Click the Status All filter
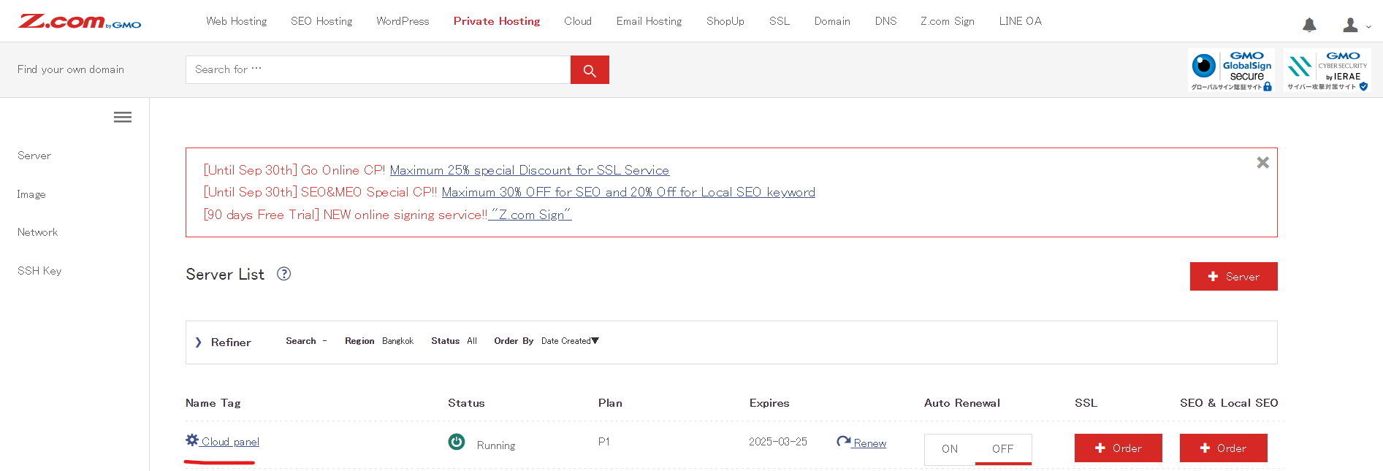Image resolution: width=1383 pixels, height=471 pixels. pyautogui.click(x=454, y=341)
